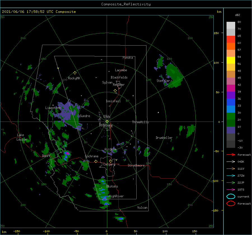Click the Innisfail town label
The width and height of the screenshot is (252, 235).
[113, 101]
